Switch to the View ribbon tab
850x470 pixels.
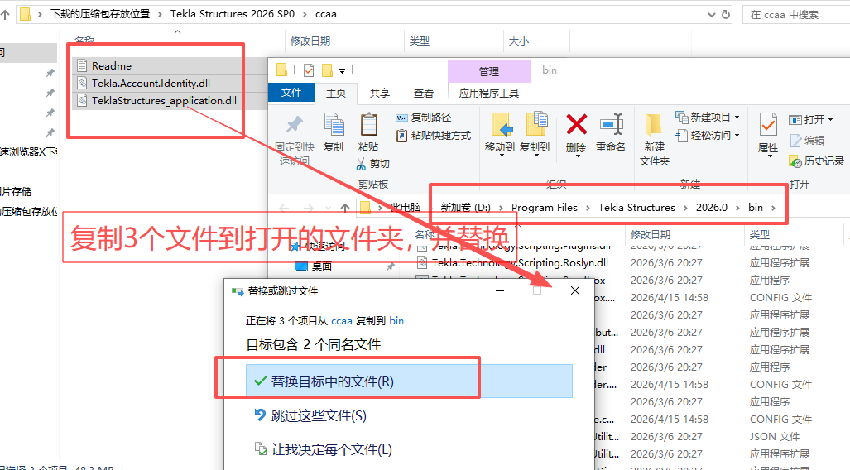(x=424, y=94)
